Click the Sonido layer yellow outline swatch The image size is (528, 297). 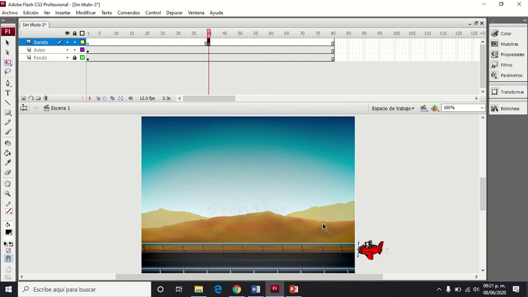pos(82,42)
